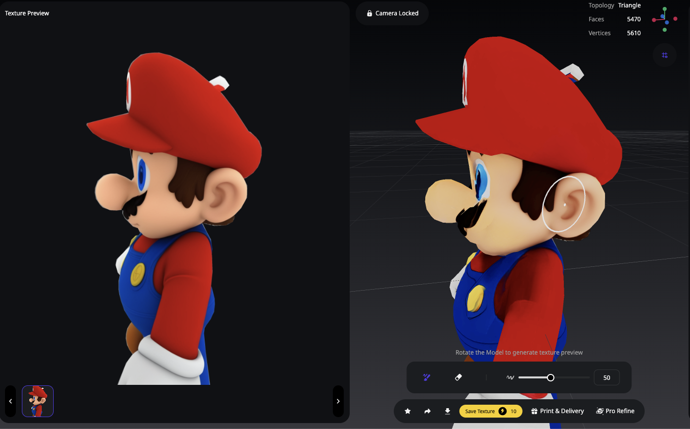Viewport: 690px width, 429px height.
Task: Go to the next texture preview thumbnail
Action: click(338, 401)
